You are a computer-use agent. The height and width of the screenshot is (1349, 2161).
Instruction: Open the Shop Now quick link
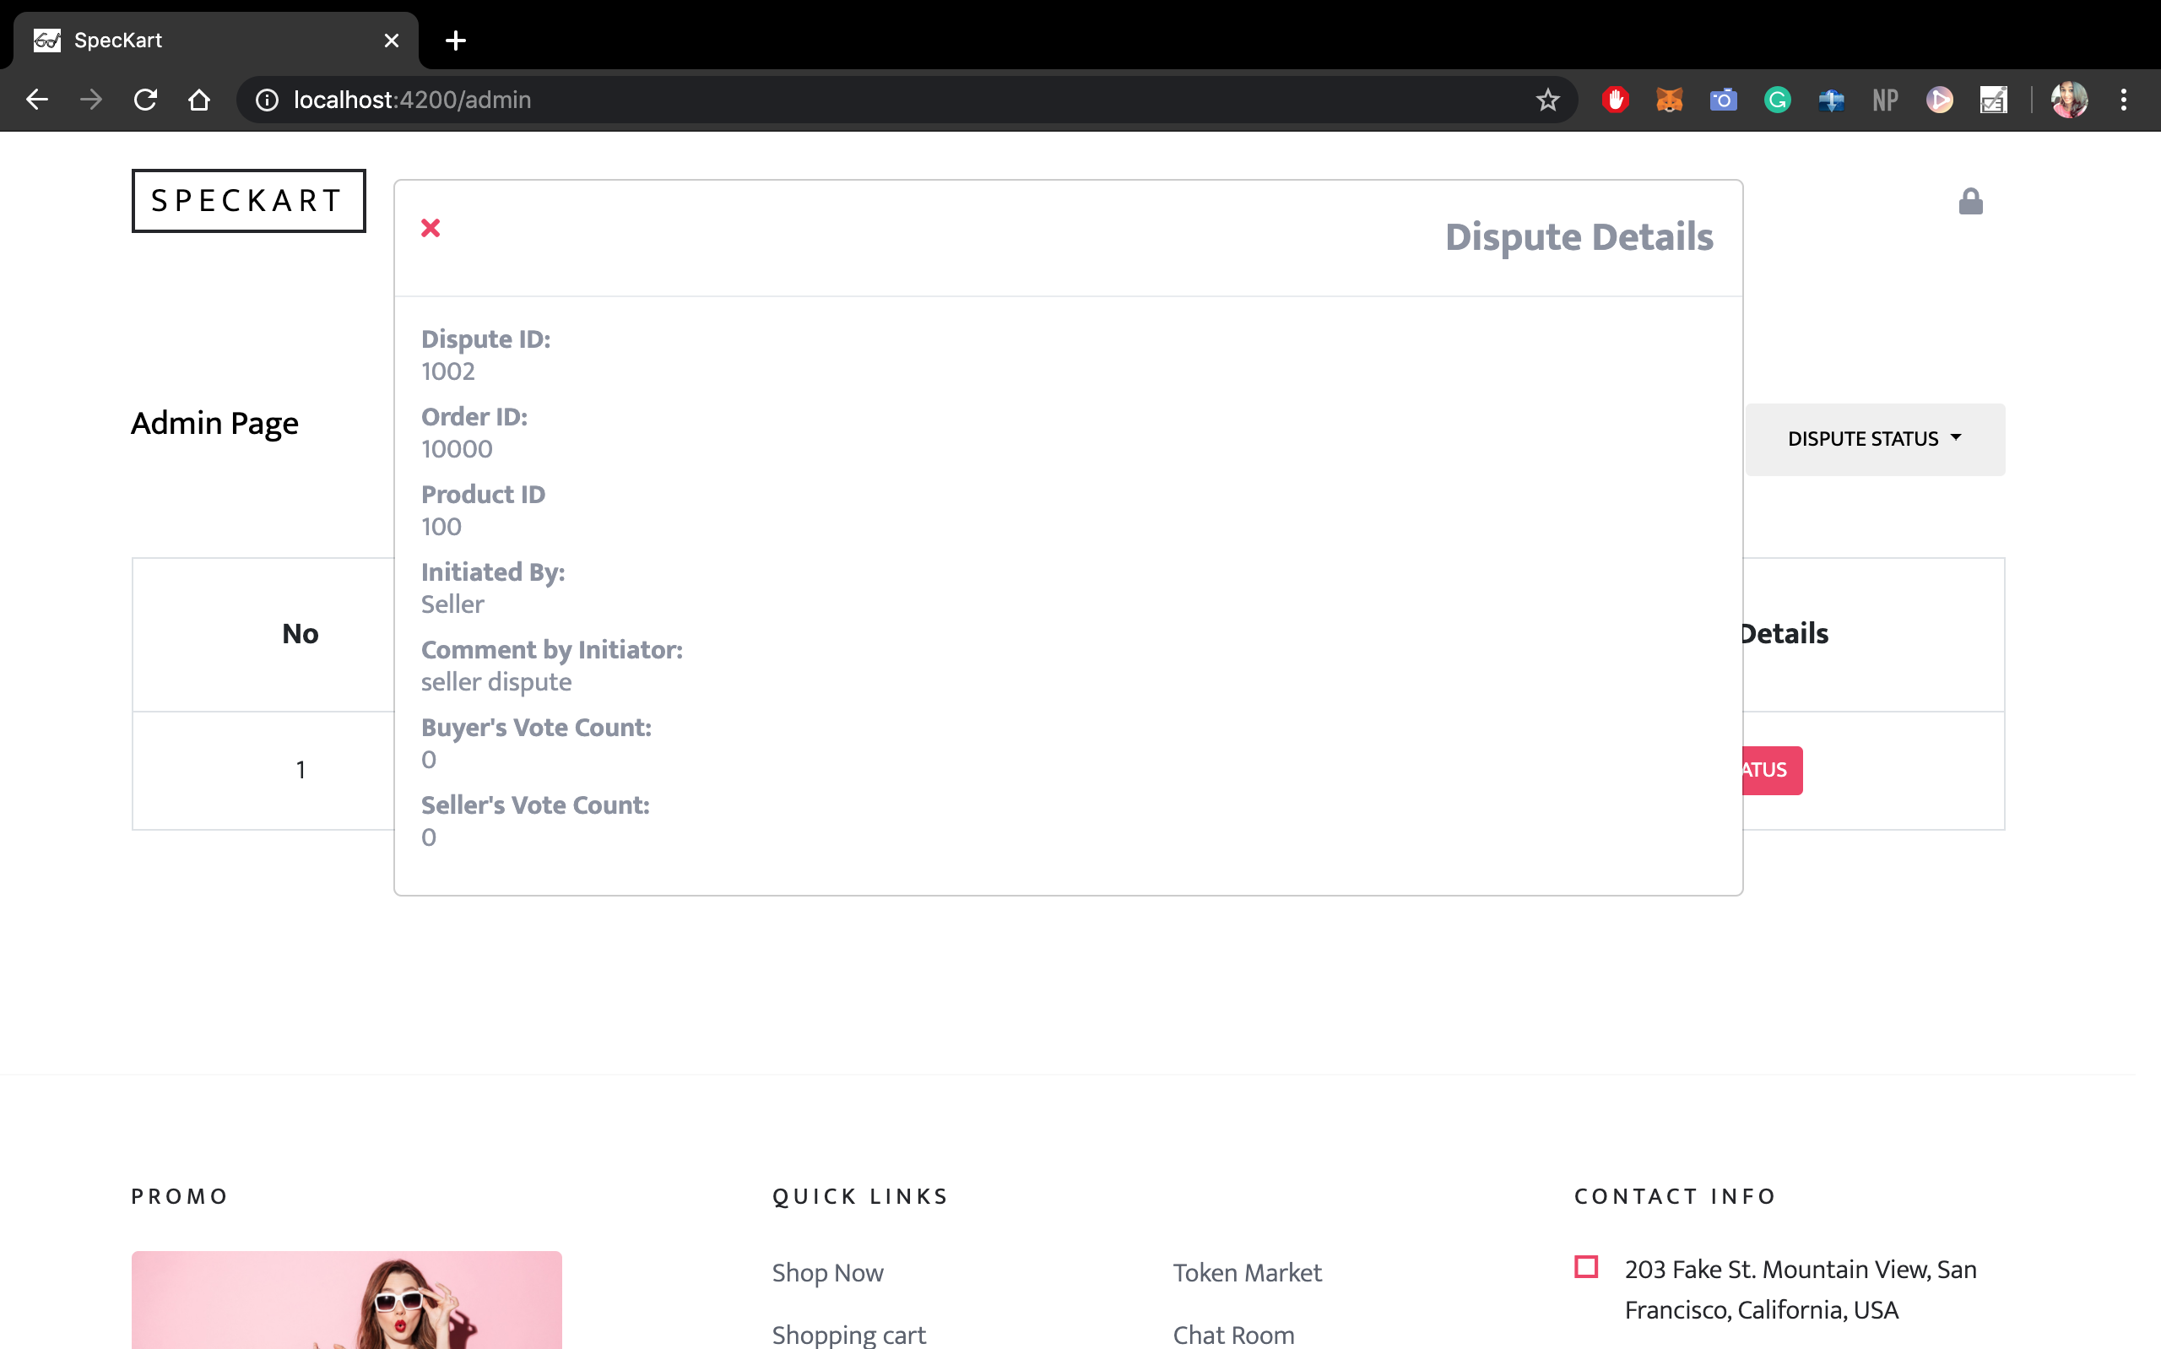(x=826, y=1272)
